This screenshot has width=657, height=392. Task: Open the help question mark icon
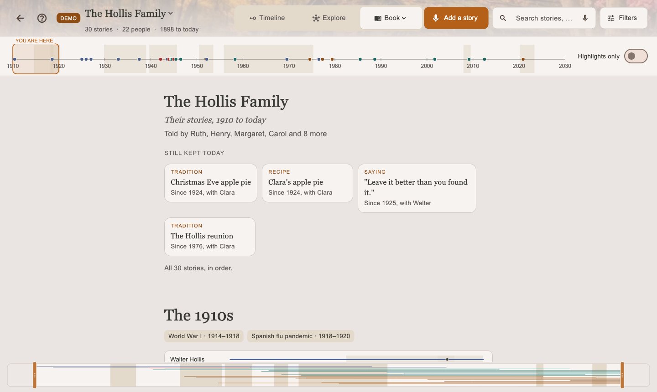(x=42, y=18)
